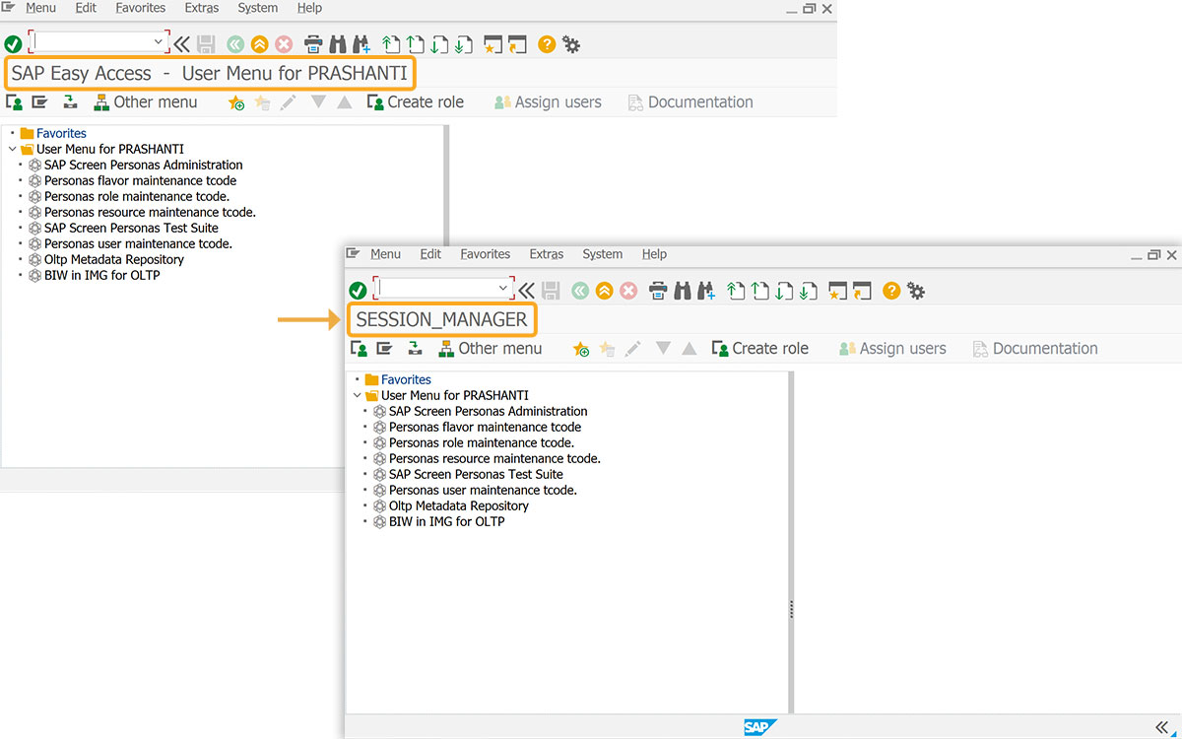Click the green Enter checkmark in SAP Easy Access window
The image size is (1182, 739).
tap(13, 44)
